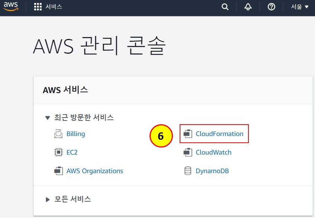
Task: Click the CloudFormation service icon
Action: [188, 134]
